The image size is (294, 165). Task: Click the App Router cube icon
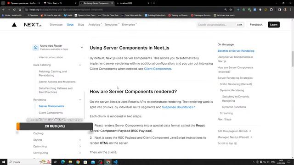[x=35, y=47]
